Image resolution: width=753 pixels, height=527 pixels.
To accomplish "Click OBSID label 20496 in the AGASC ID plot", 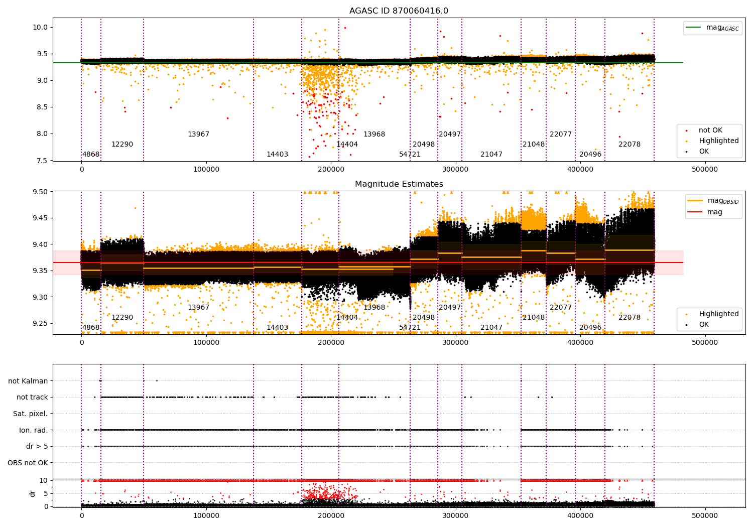I will click(x=590, y=155).
